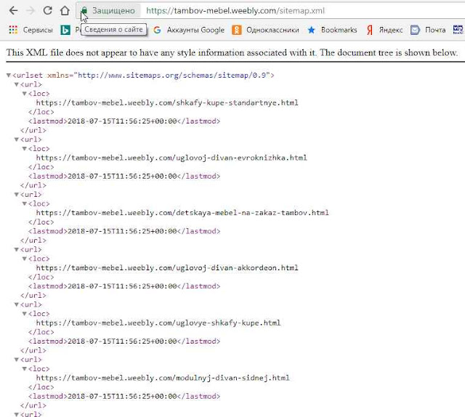
Task: Click the Google G bookmark icon
Action: tap(157, 30)
